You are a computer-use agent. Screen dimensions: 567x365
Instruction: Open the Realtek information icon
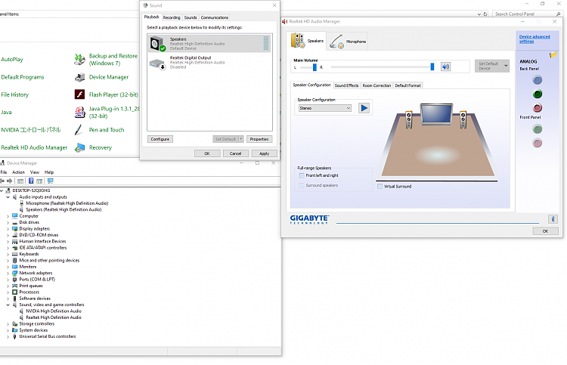553,219
